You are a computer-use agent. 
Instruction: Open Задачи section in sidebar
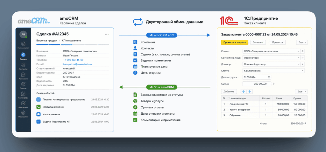pos(23,85)
